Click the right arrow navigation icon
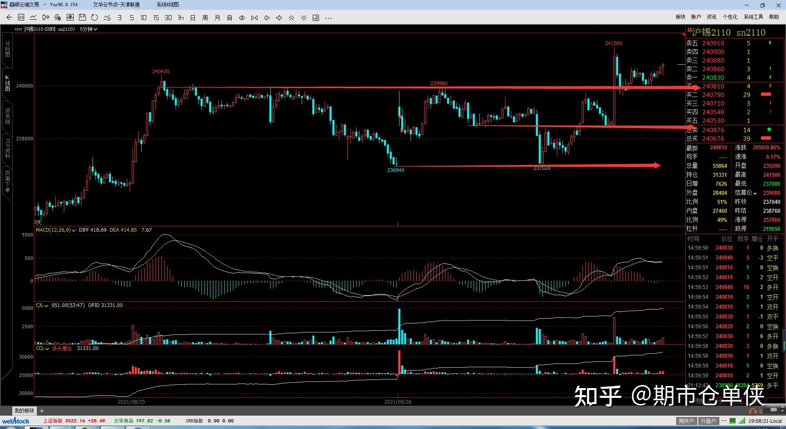This screenshot has width=786, height=429. pyautogui.click(x=279, y=18)
